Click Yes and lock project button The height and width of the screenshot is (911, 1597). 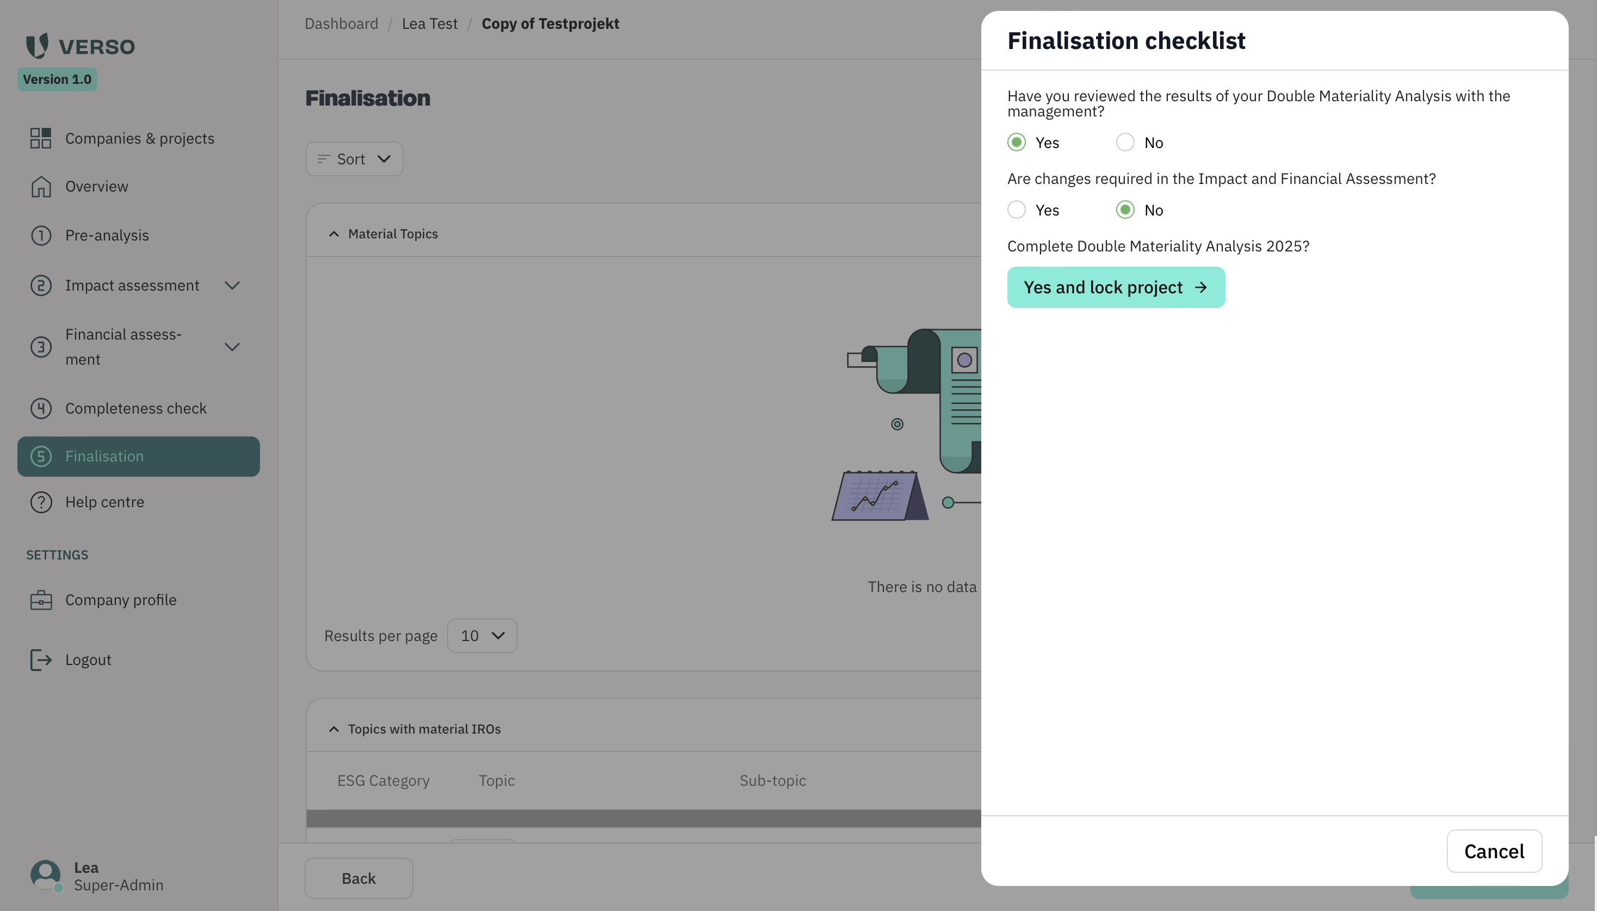click(1116, 287)
